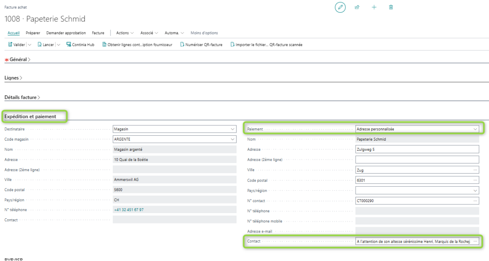489x261 pixels.
Task: Click Numériser QR-facture
Action: (x=201, y=45)
